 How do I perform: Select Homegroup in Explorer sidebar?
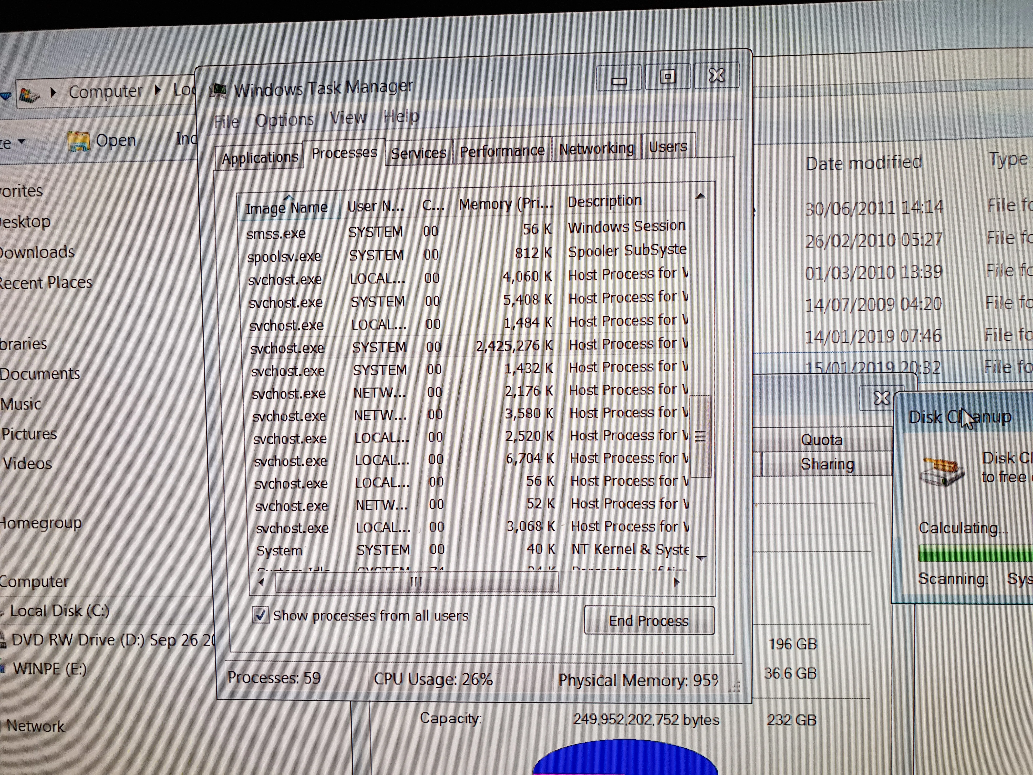41,523
